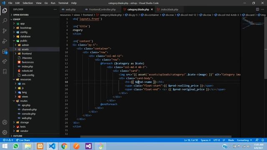
Task: Open the Explorer view in activity bar
Action: pos(5,10)
